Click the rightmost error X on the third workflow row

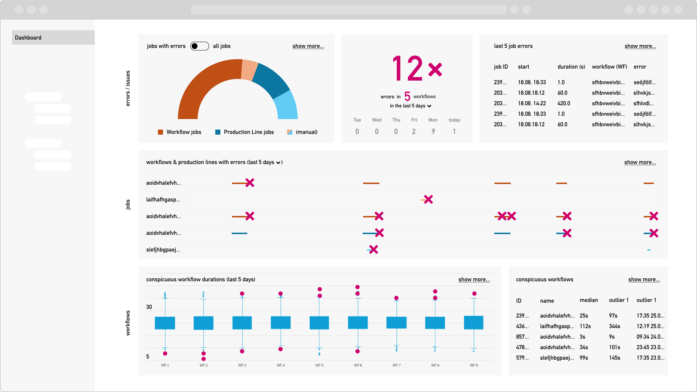pyautogui.click(x=653, y=216)
